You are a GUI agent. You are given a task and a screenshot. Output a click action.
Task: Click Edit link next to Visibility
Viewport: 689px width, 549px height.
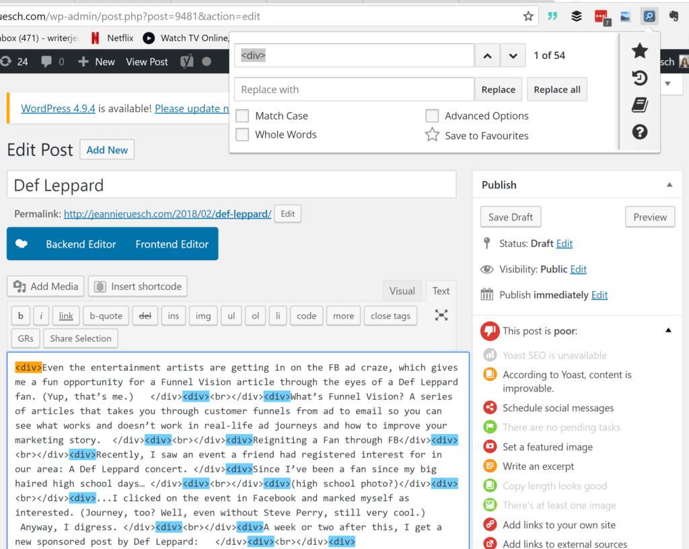pyautogui.click(x=578, y=269)
